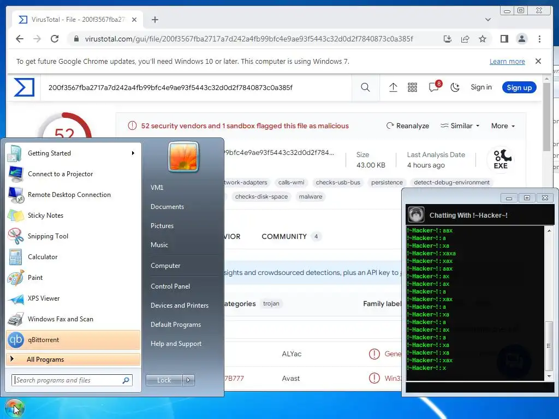Toggle the Chrome side panel icon
The width and height of the screenshot is (559, 419).
pyautogui.click(x=504, y=39)
